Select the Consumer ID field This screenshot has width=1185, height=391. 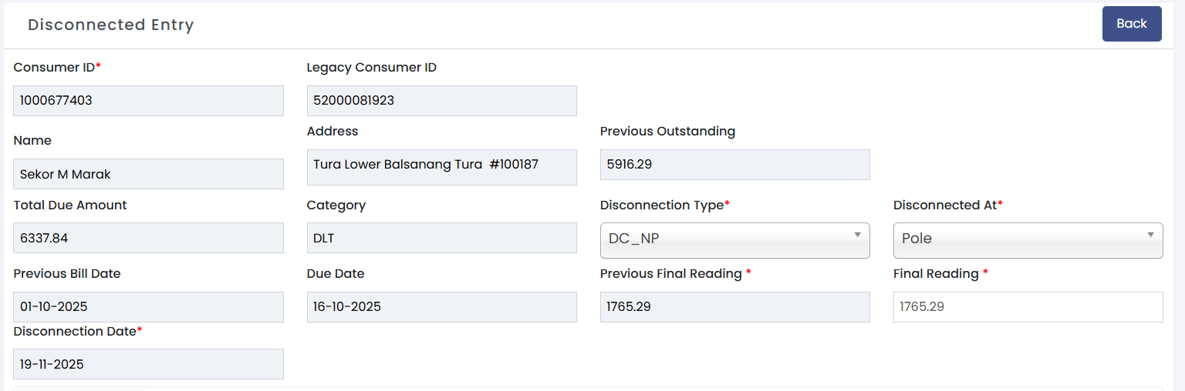(148, 101)
